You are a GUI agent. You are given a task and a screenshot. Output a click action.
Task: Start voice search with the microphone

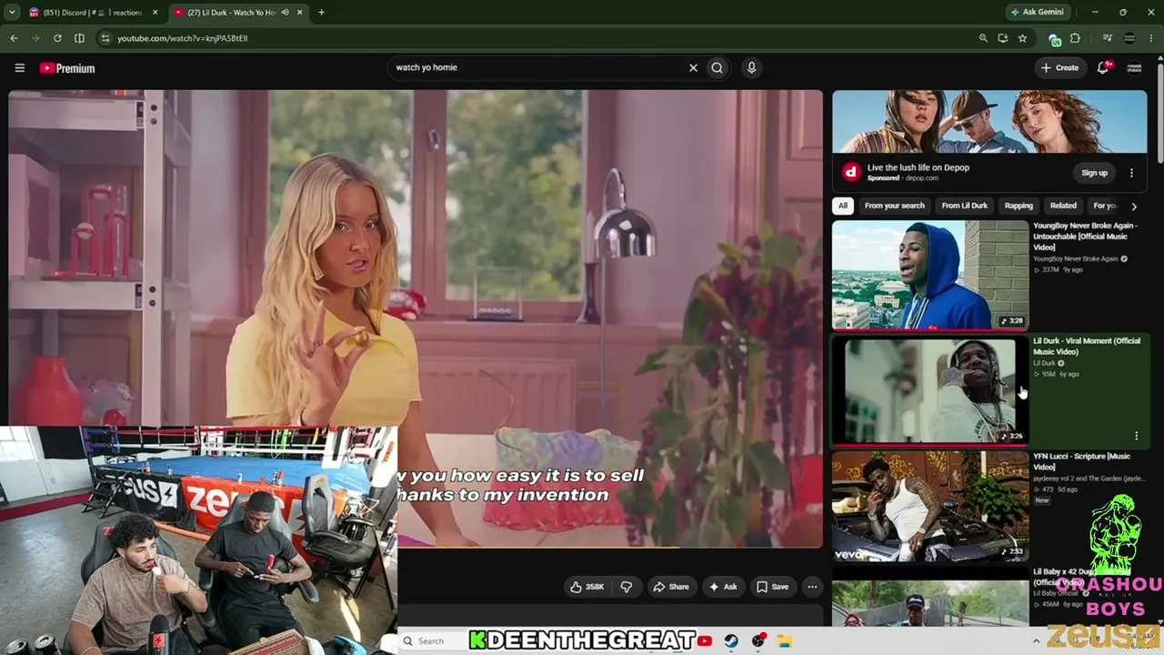click(751, 67)
